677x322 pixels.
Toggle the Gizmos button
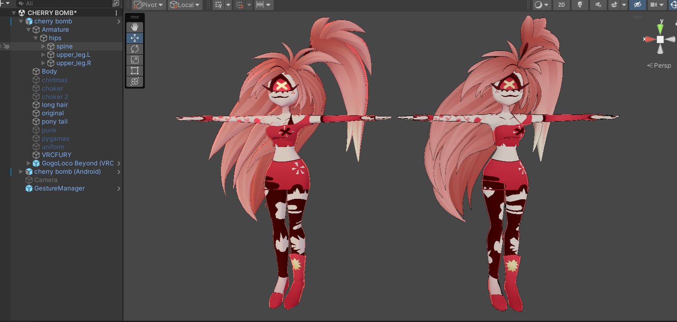(x=673, y=5)
